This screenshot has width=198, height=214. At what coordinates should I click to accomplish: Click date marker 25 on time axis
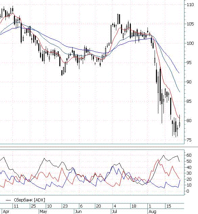click(x=34, y=206)
